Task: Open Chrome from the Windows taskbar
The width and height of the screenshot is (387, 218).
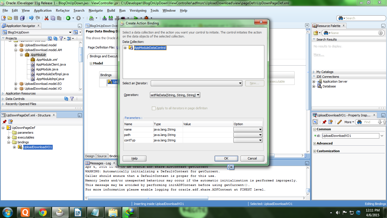Action: [x=43, y=212]
